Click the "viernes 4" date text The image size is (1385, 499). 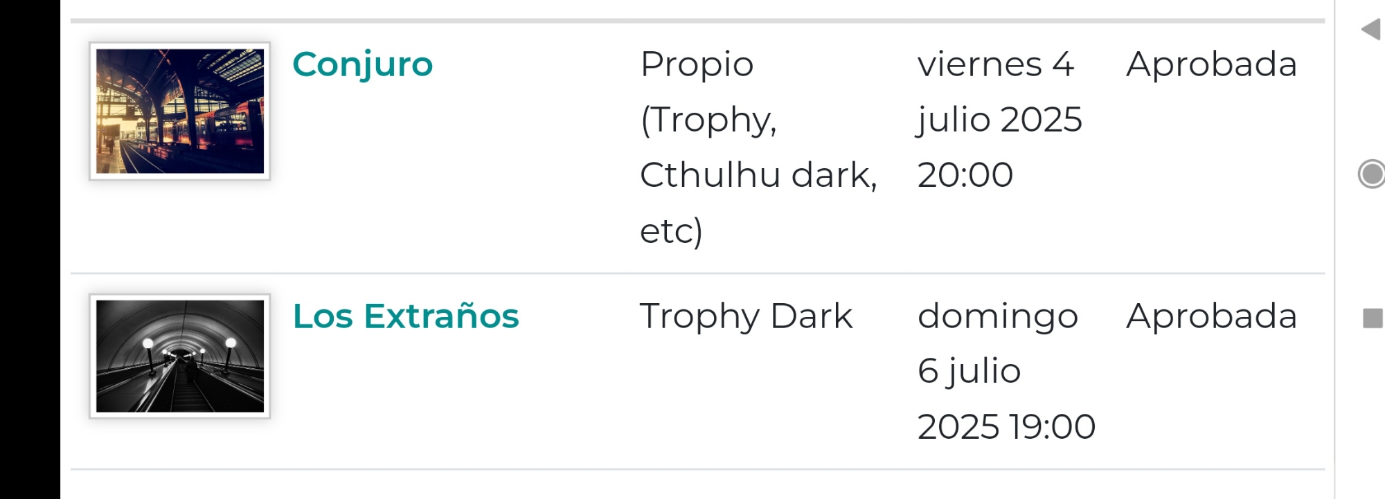tap(995, 64)
